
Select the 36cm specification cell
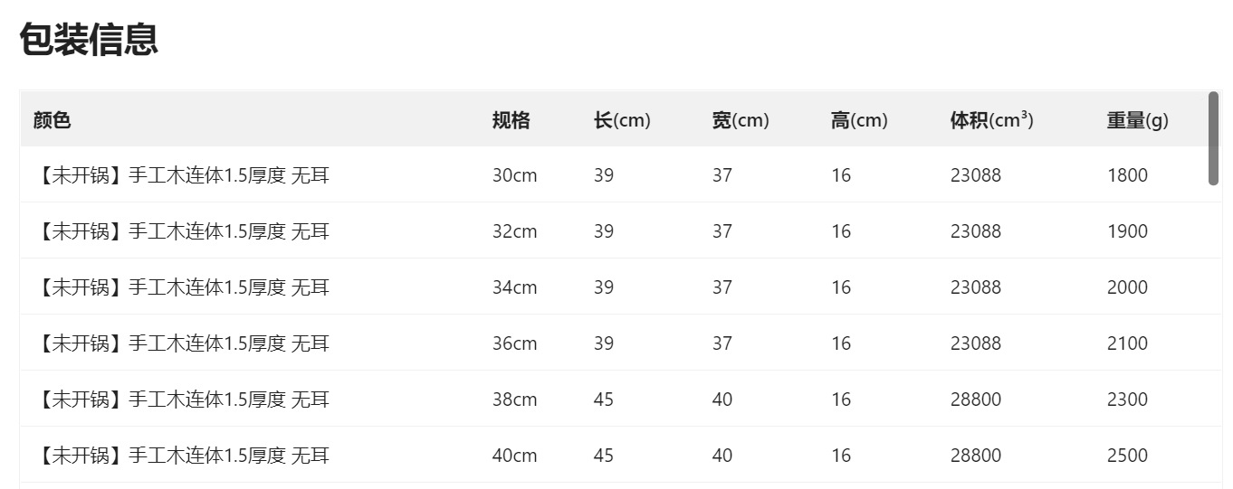pos(514,343)
